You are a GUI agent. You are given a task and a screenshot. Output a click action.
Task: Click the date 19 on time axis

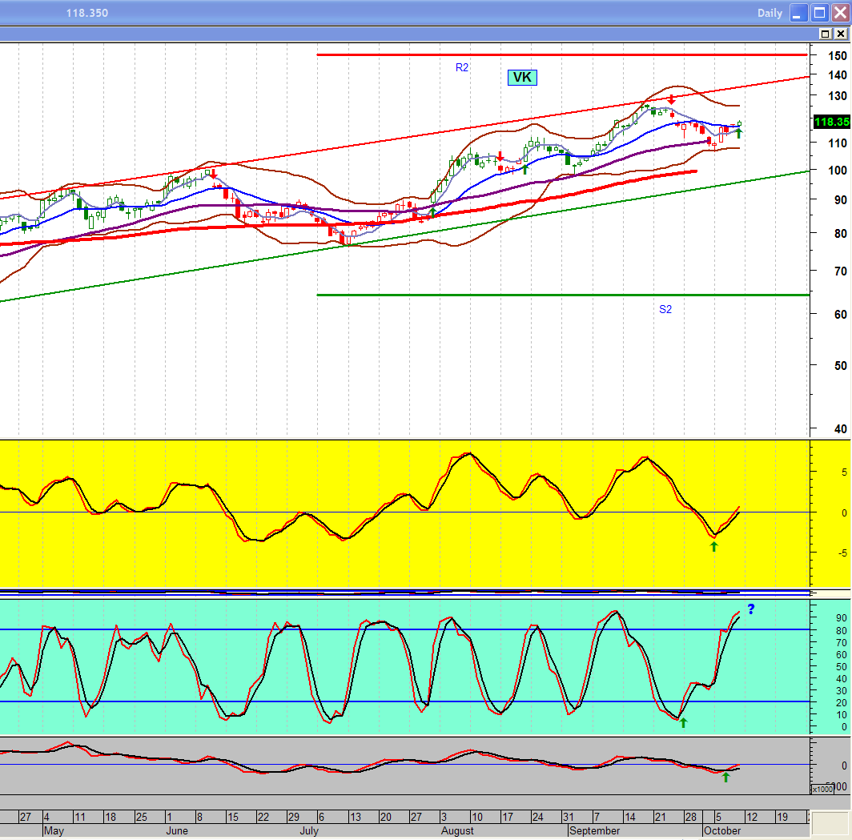[782, 817]
